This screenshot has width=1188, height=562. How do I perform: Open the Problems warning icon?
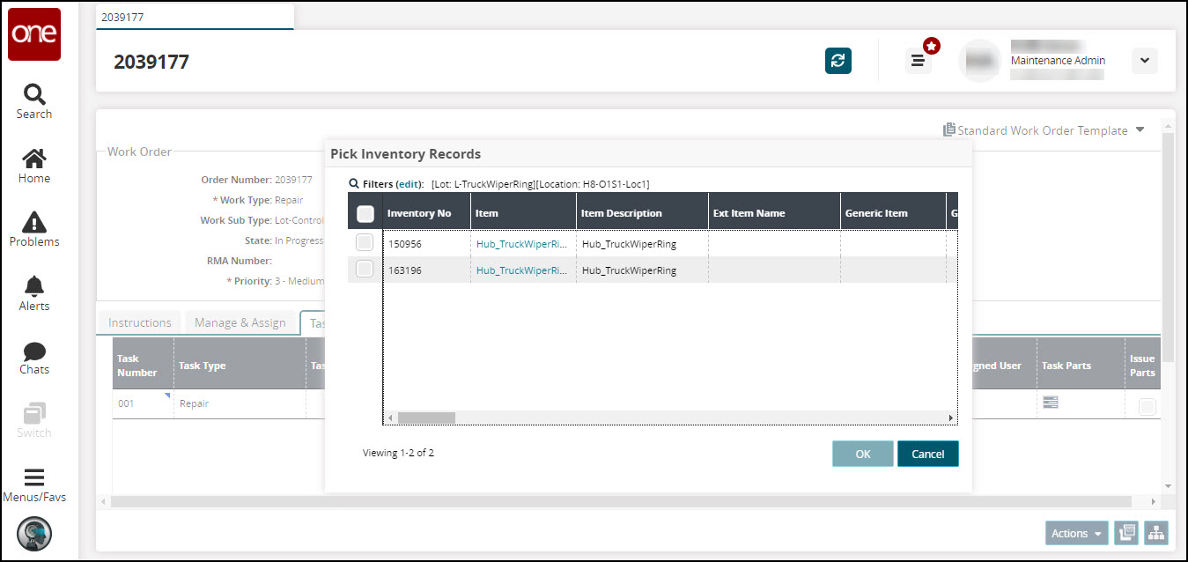click(x=34, y=229)
